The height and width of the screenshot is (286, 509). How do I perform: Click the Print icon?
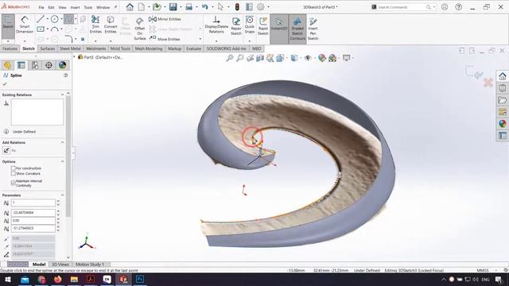pos(189,7)
